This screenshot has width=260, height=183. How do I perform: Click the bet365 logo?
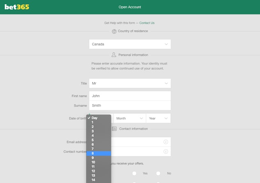pyautogui.click(x=17, y=7)
